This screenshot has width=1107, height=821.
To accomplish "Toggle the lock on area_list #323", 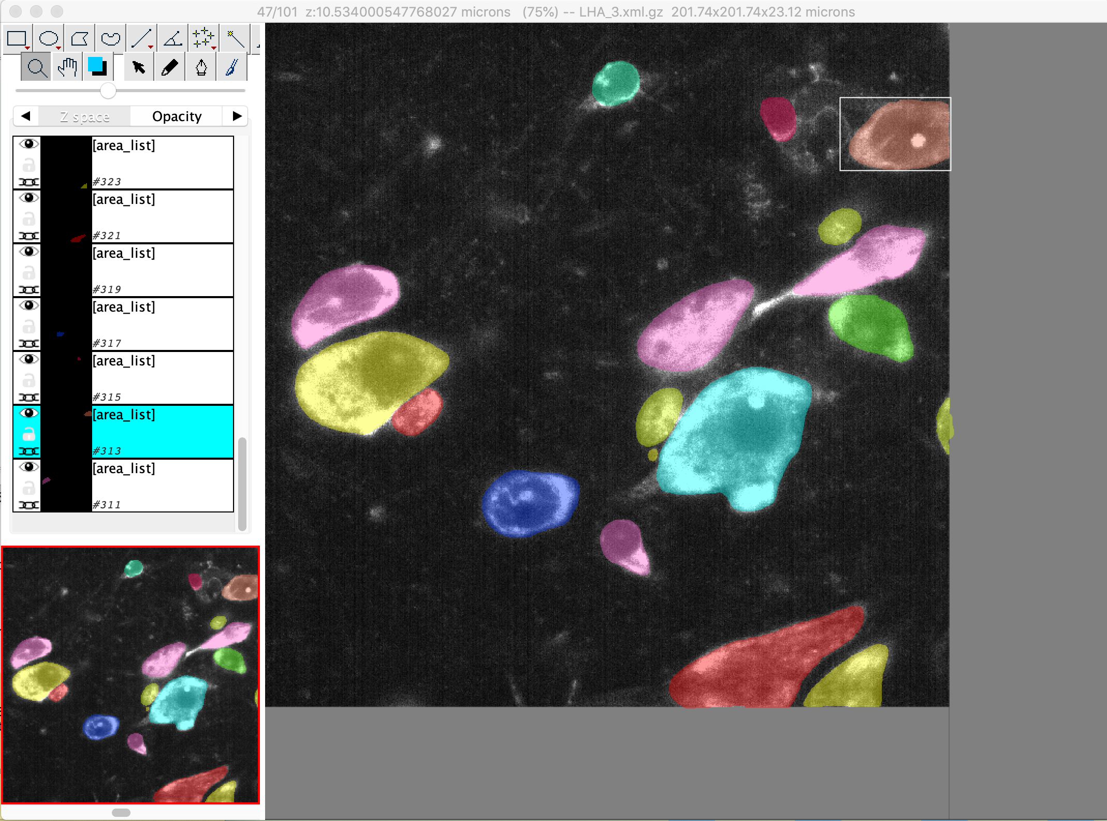I will pos(29,165).
